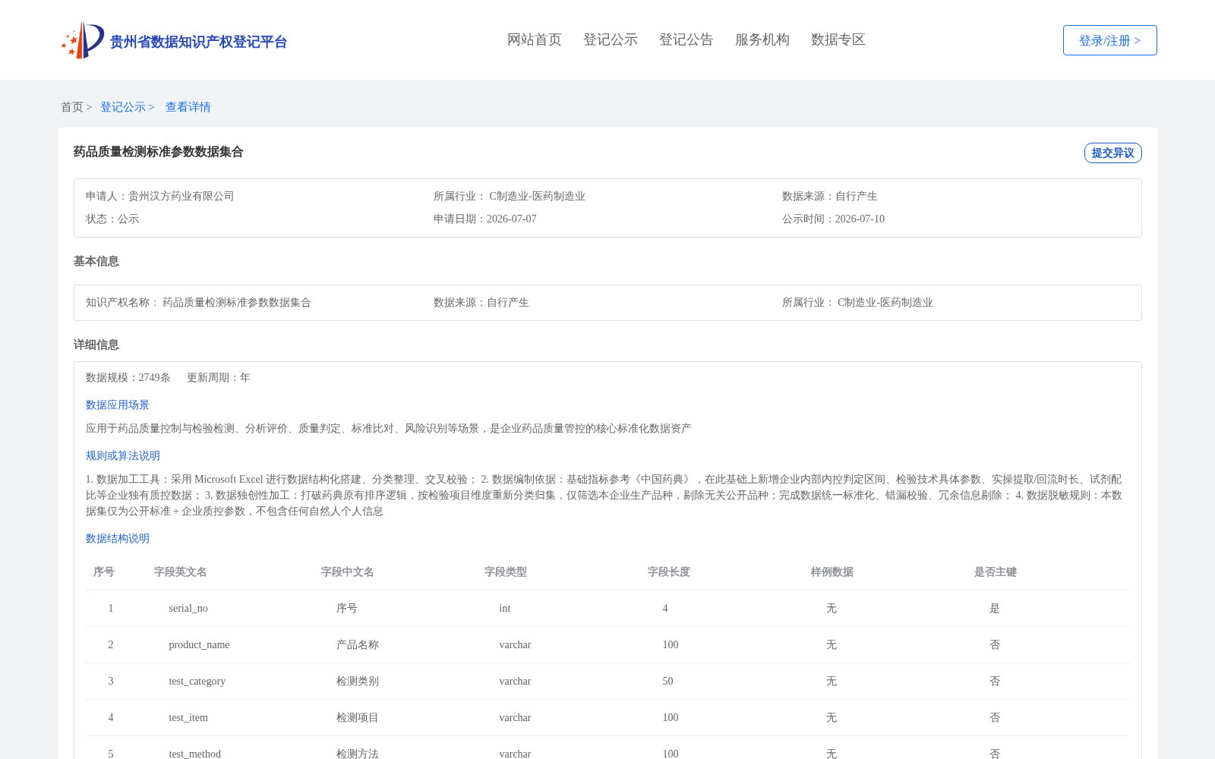Image resolution: width=1215 pixels, height=759 pixels.
Task: Open 登记公告 navigation item
Action: tap(686, 39)
